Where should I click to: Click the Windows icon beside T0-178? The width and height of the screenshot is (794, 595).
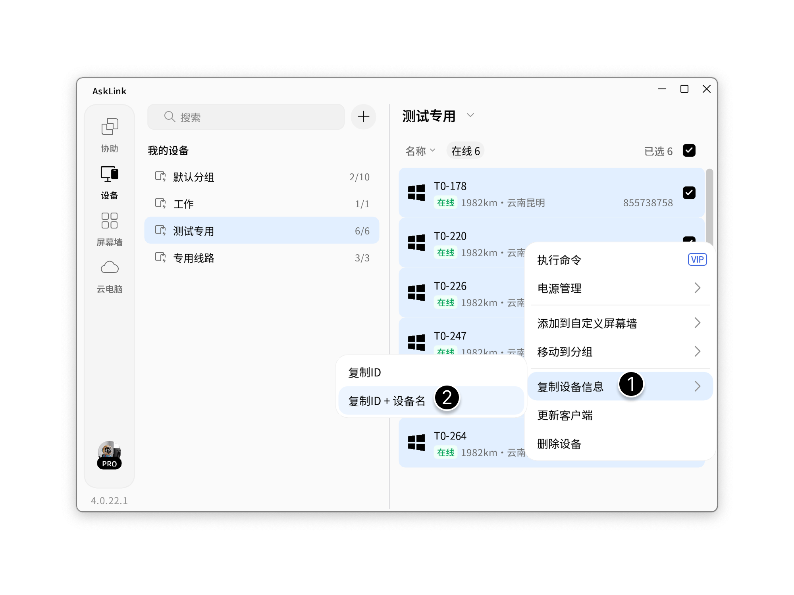416,193
